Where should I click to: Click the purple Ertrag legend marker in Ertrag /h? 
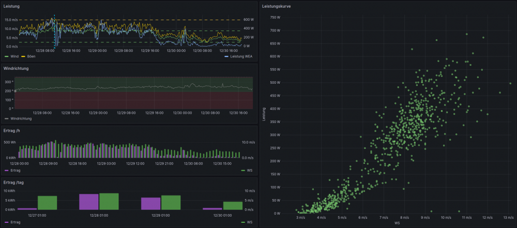pos(6,170)
